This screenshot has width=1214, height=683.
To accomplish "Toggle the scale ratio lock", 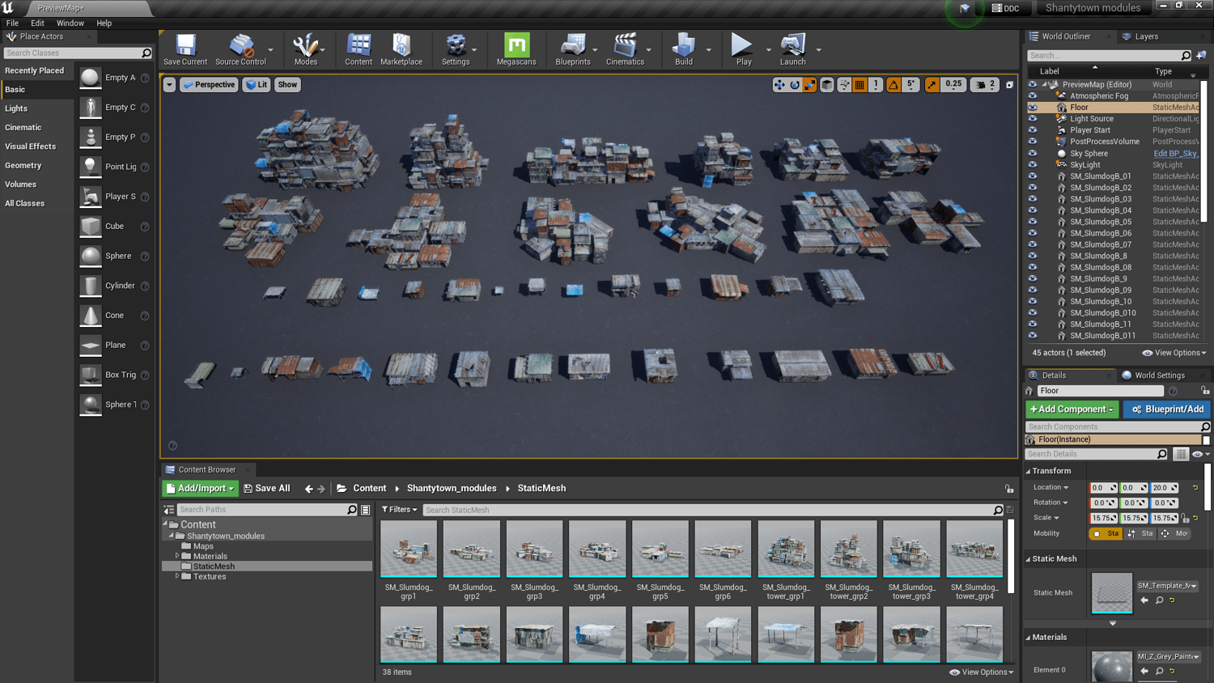I will [1185, 518].
